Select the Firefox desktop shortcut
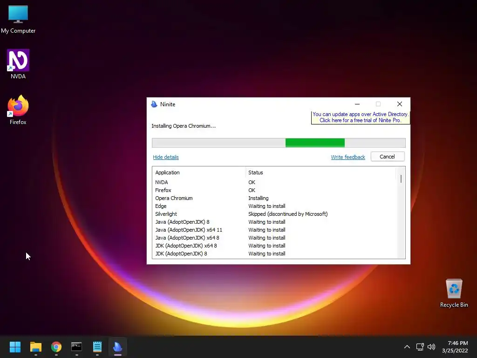 (18, 110)
